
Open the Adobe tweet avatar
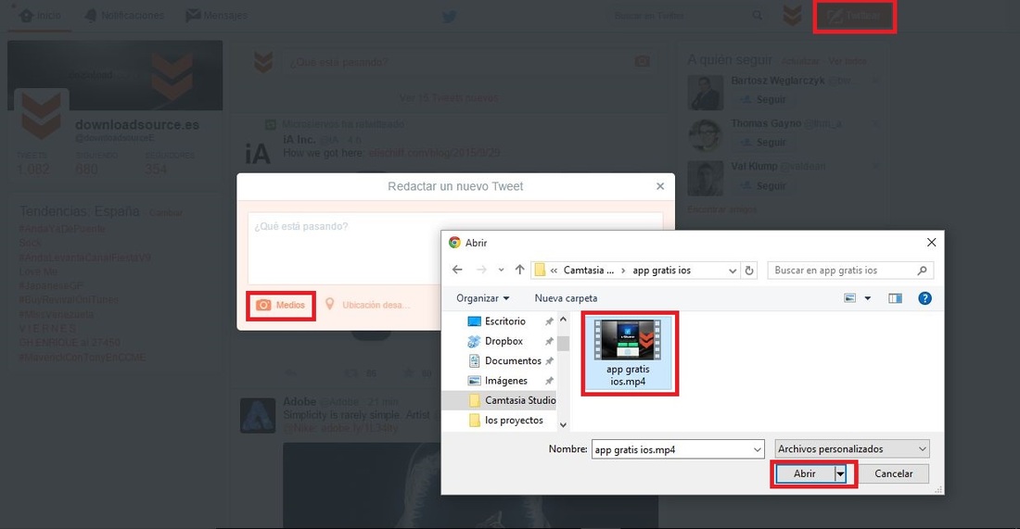pyautogui.click(x=258, y=415)
